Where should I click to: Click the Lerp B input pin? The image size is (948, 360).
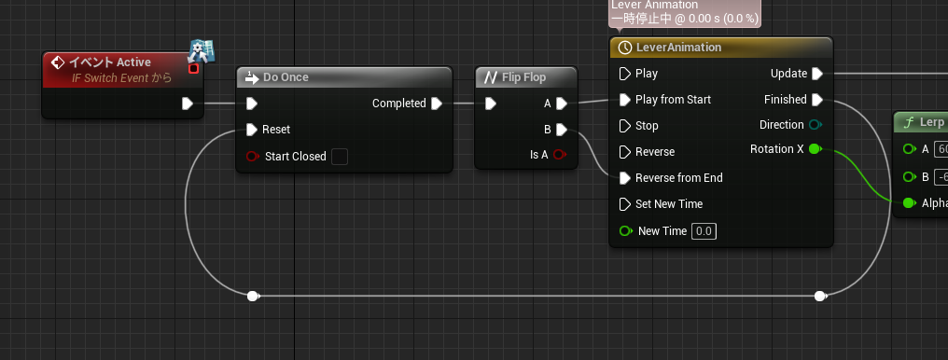[x=909, y=177]
